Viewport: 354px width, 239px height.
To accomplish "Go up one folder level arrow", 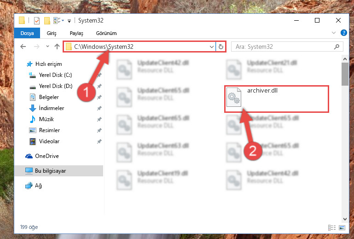I will pyautogui.click(x=57, y=47).
